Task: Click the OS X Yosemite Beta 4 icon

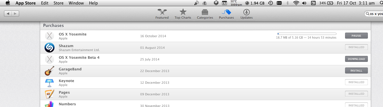Action: click(x=50, y=59)
